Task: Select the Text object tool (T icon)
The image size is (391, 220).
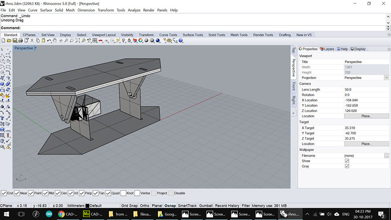Action: [2, 118]
